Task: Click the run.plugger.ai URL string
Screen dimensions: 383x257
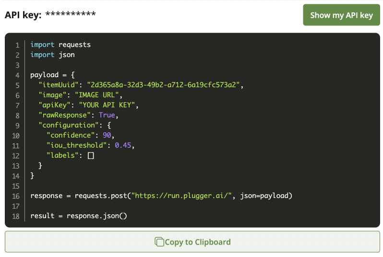Action: click(182, 196)
